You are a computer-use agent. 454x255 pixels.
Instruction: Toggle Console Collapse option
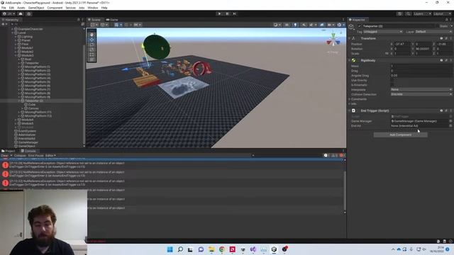point(20,156)
